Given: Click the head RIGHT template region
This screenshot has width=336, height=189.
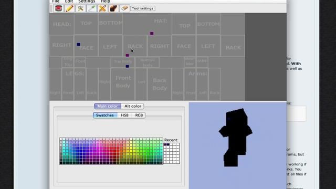Looking at the screenshot, I should (62, 46).
